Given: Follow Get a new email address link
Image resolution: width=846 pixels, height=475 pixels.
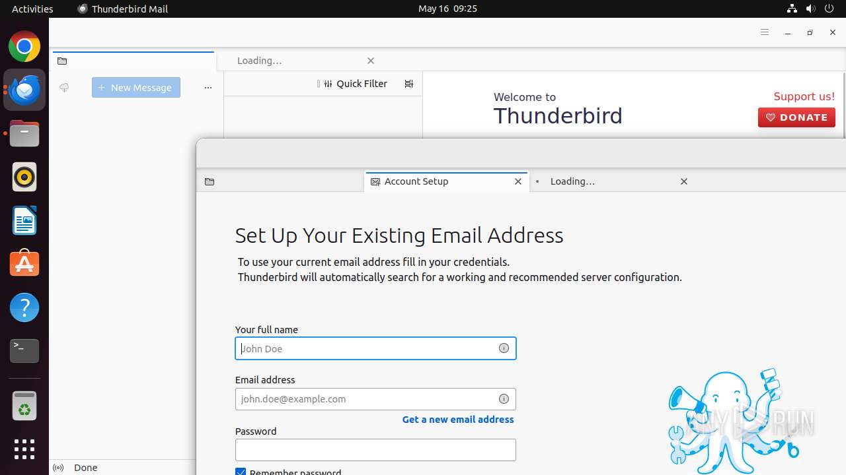Looking at the screenshot, I should (x=458, y=420).
